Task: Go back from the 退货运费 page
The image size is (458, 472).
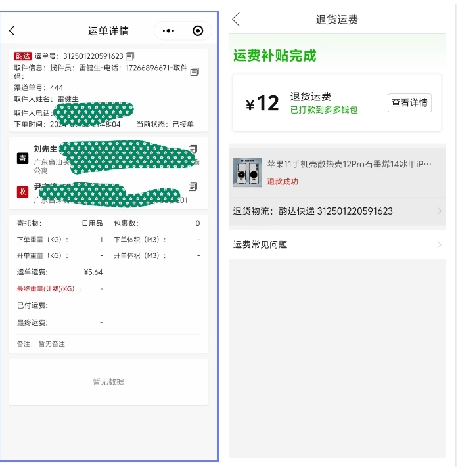Action: (x=237, y=19)
